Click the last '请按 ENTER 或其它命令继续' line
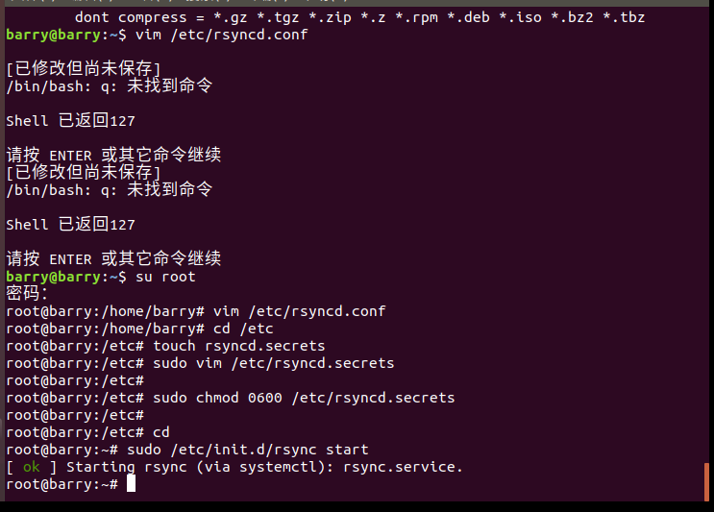 [113, 258]
